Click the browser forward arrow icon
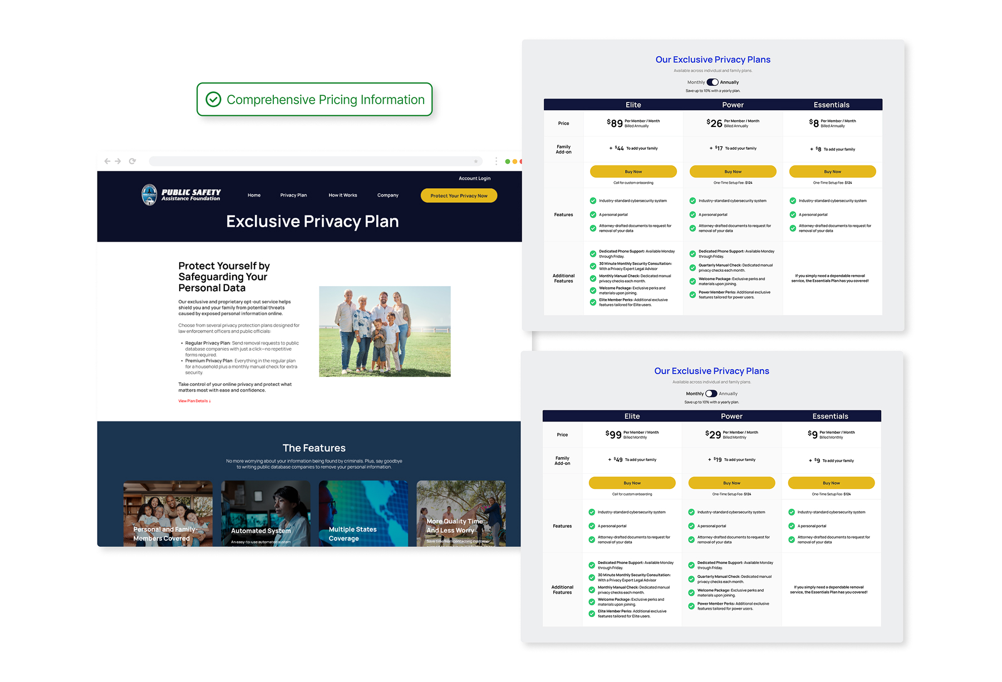This screenshot has width=1002, height=682. coord(118,161)
